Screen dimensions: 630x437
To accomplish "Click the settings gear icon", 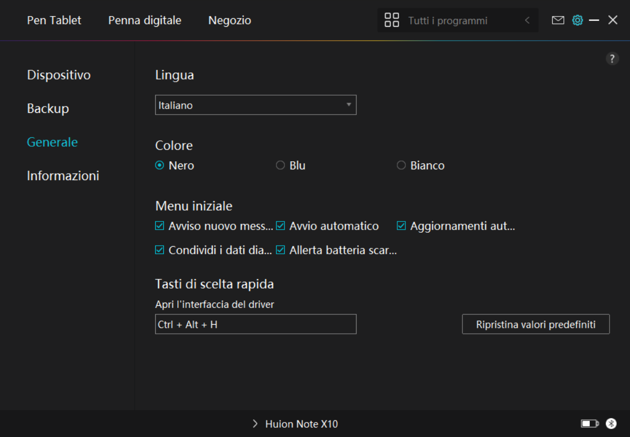I will tap(577, 20).
